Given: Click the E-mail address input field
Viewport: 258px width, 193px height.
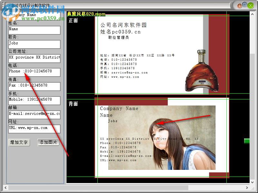Looking at the screenshot, I should click(34, 114).
